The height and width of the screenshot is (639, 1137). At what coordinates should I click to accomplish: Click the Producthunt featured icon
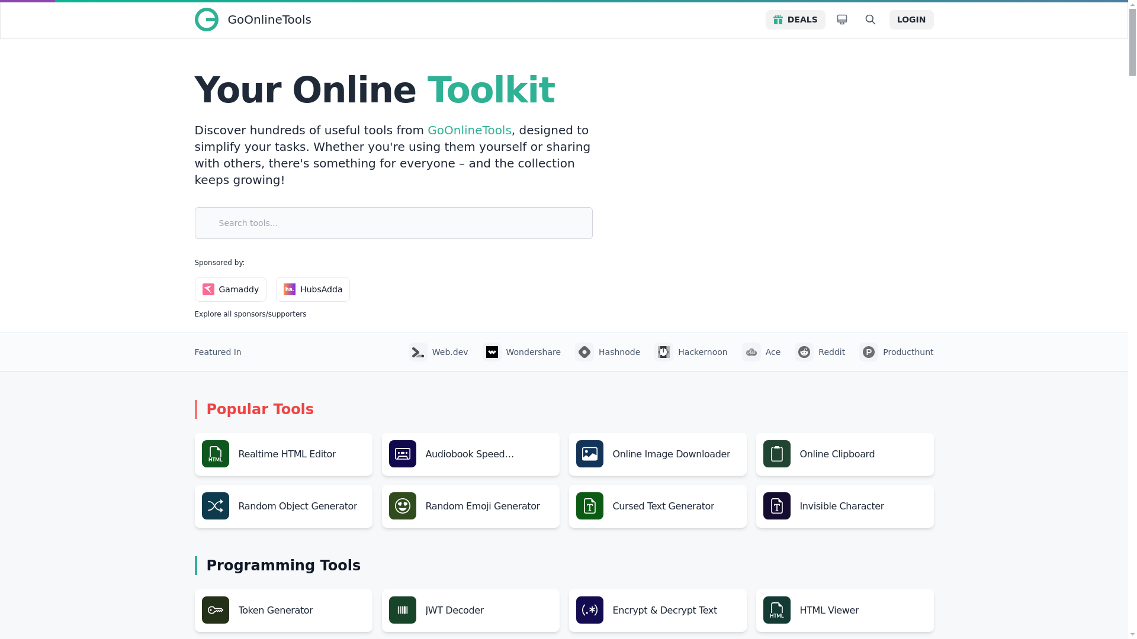click(x=869, y=352)
